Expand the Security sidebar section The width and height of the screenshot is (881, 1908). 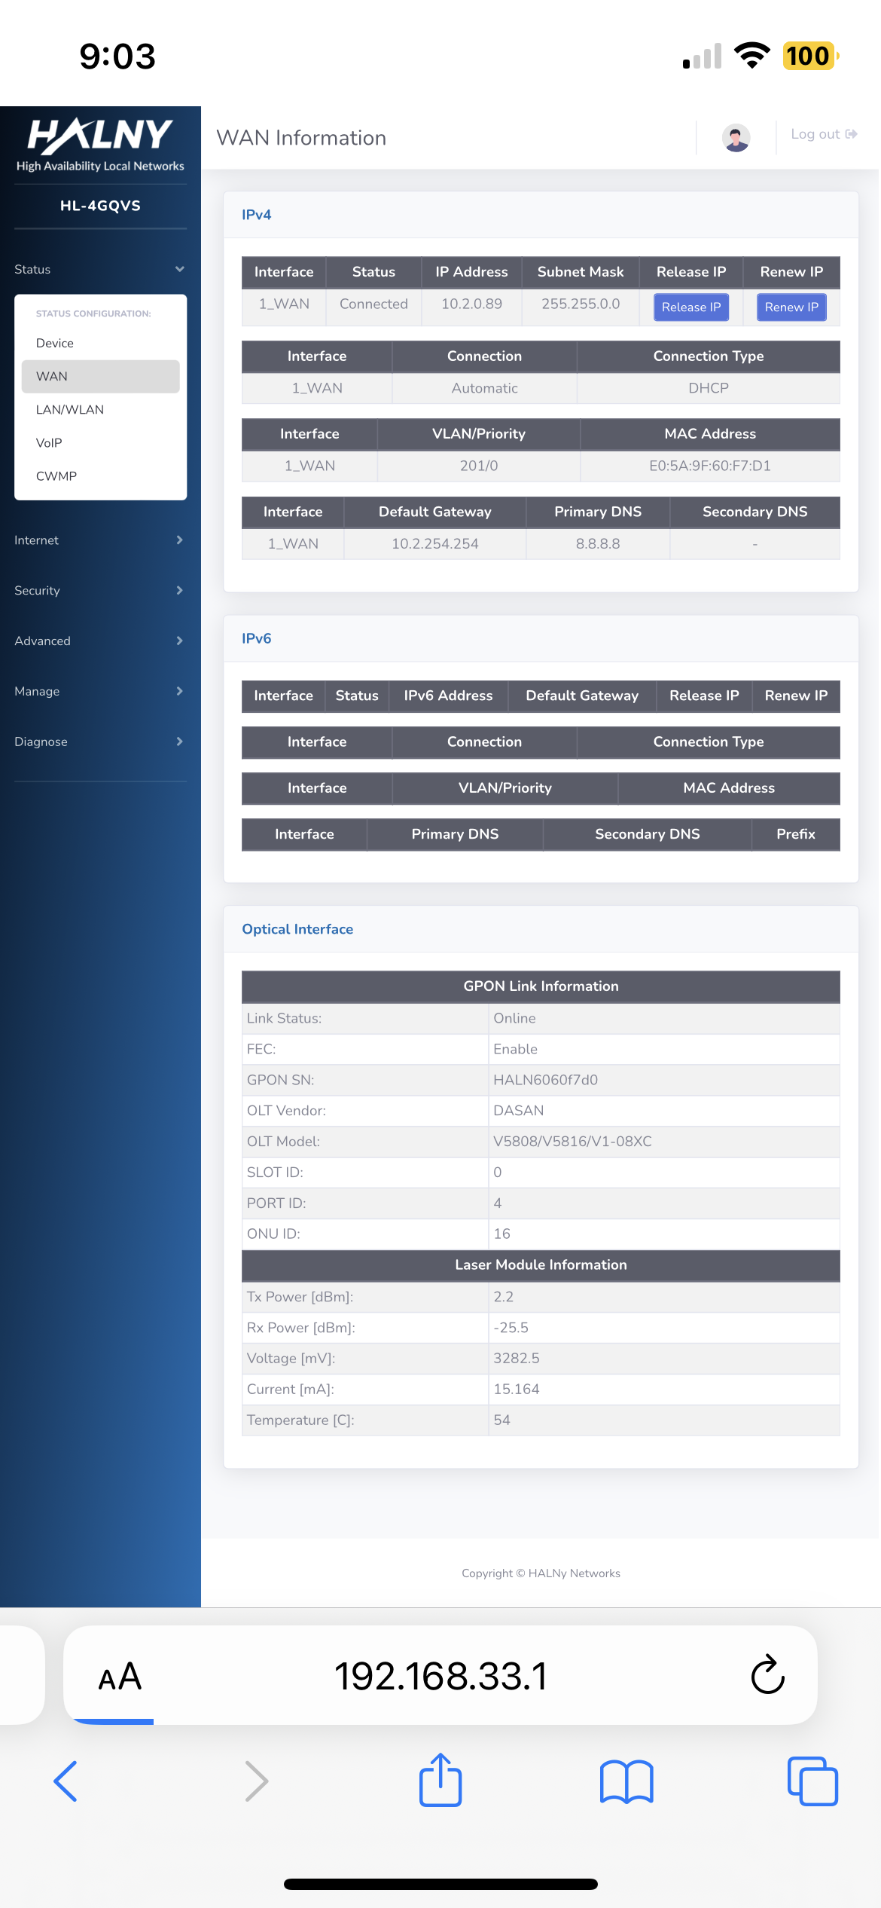coord(100,591)
